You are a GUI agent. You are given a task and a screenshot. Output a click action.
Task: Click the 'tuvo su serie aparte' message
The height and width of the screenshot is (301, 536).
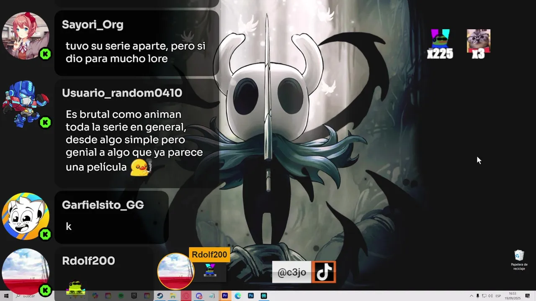pos(136,52)
